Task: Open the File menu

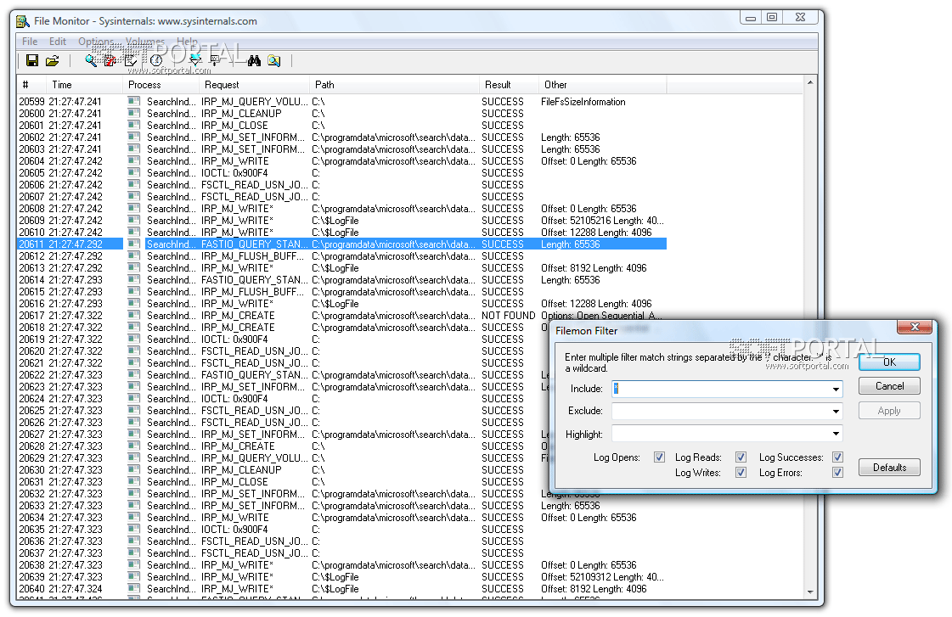Action: [30, 42]
